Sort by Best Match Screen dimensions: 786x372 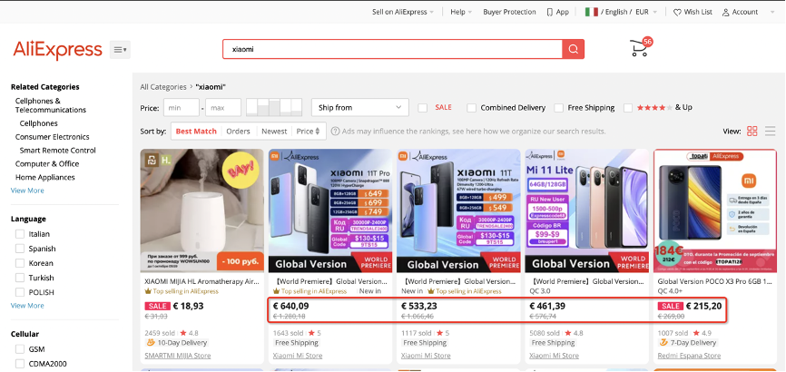(196, 132)
